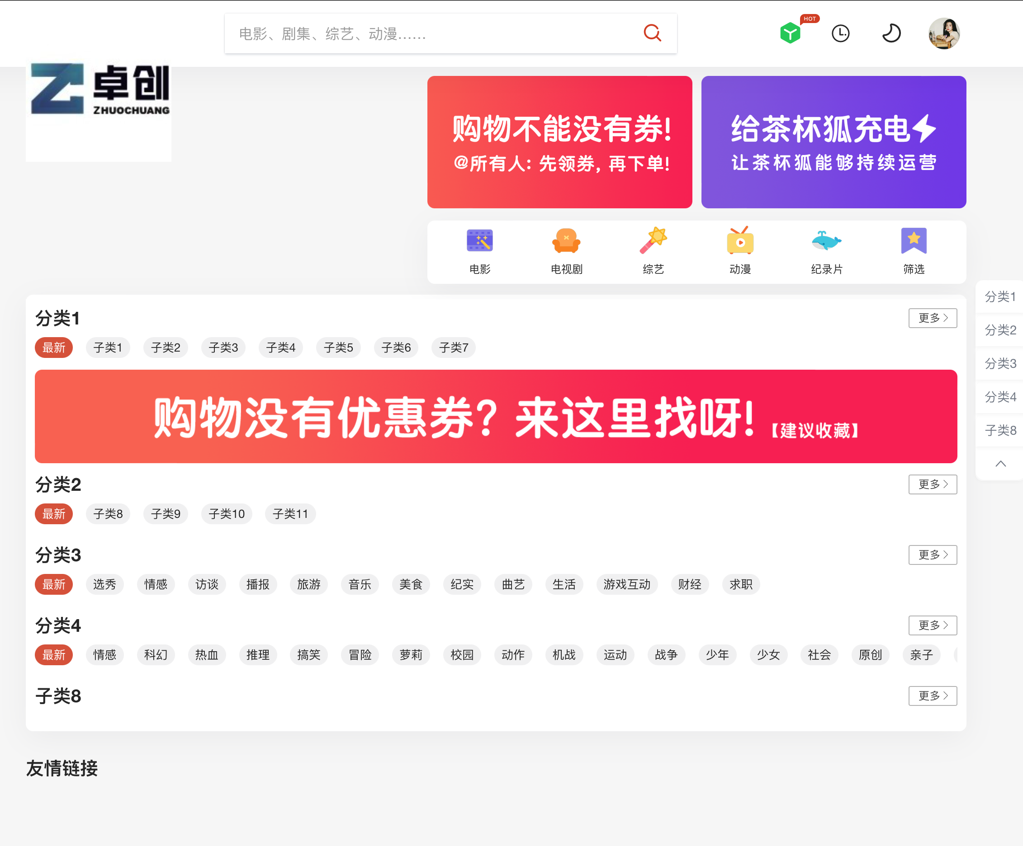The image size is (1023, 846).
Task: Jump to 子类8 in side navigation
Action: (x=1000, y=430)
